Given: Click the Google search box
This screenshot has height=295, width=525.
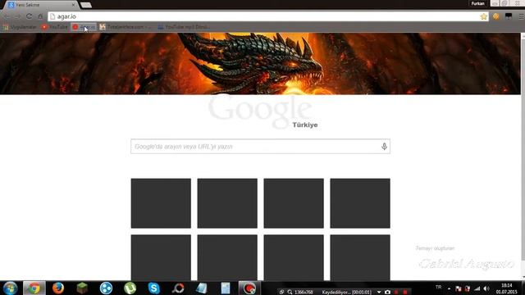Looking at the screenshot, I should tap(260, 147).
